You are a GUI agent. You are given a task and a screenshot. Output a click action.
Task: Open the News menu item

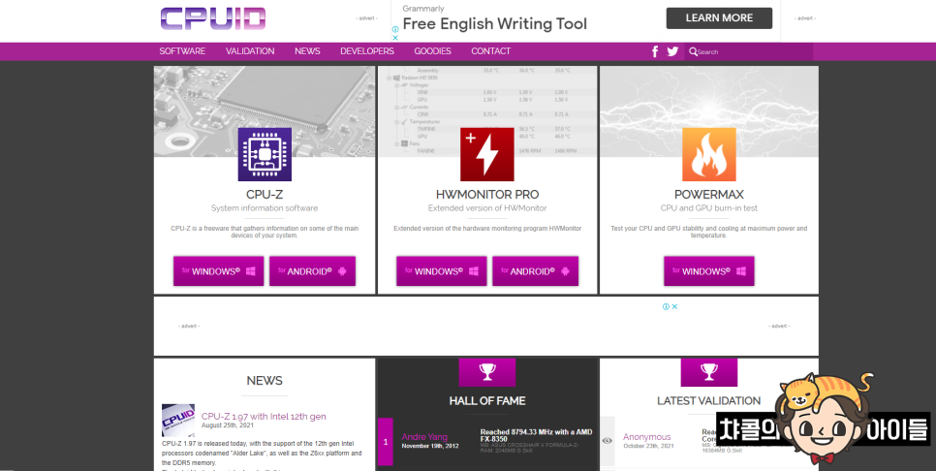[307, 51]
